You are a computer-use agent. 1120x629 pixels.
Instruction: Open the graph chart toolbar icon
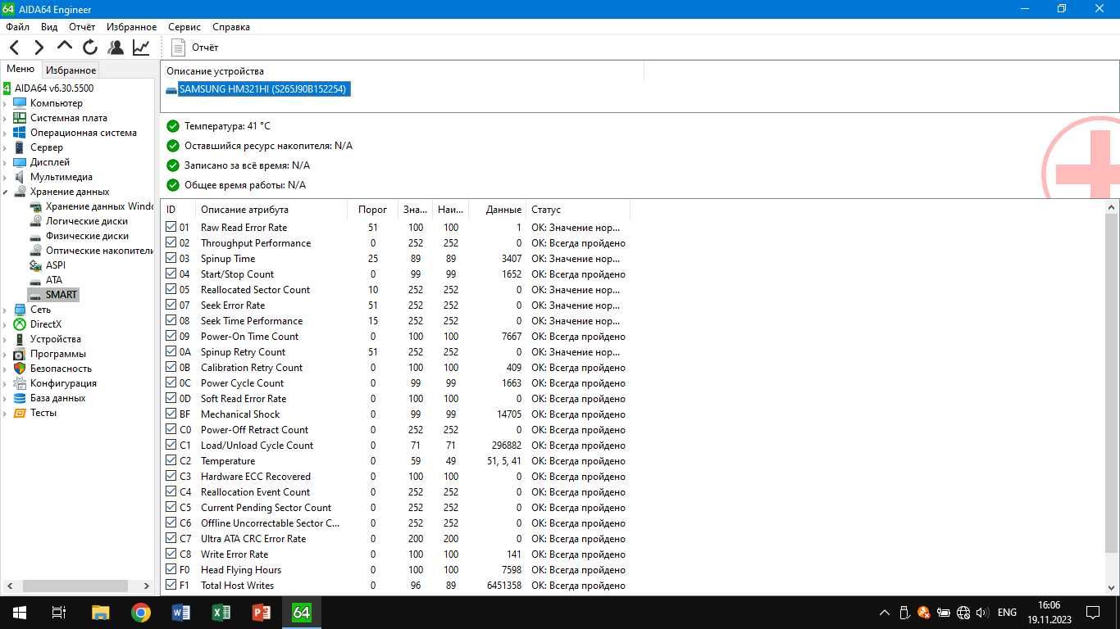pyautogui.click(x=141, y=48)
